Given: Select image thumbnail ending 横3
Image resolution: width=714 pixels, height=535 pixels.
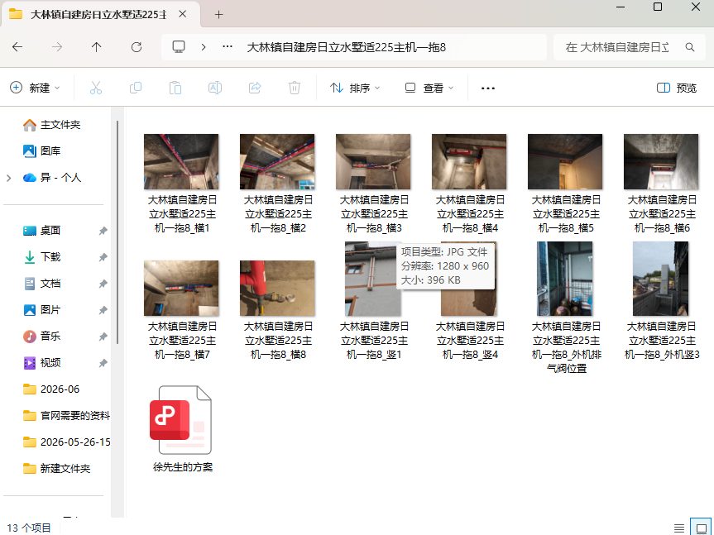Looking at the screenshot, I should 373,161.
